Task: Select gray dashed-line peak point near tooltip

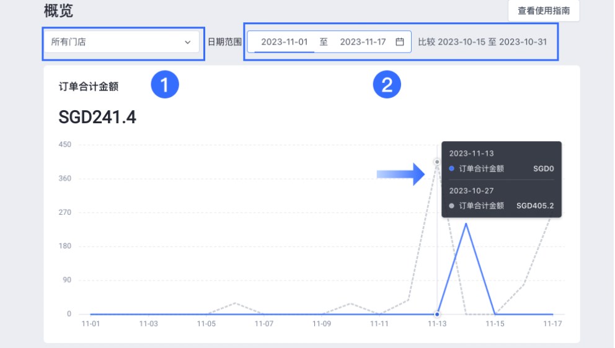Action: click(437, 162)
